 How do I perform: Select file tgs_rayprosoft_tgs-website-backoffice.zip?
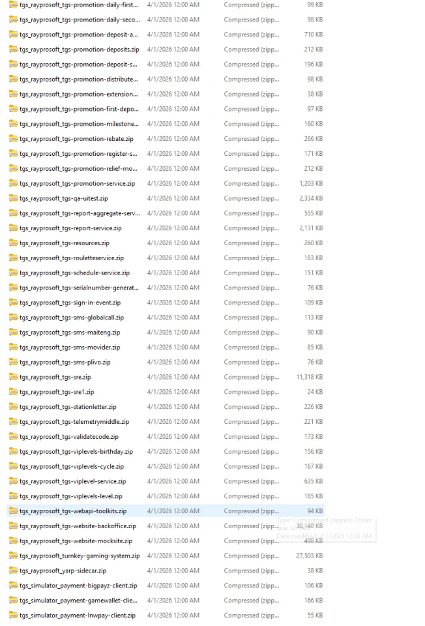[78, 526]
